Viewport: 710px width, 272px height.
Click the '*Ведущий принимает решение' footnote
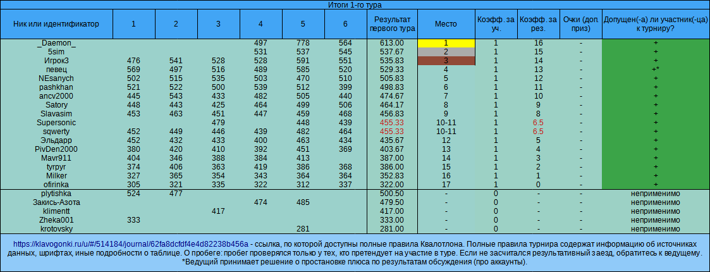tap(355, 262)
